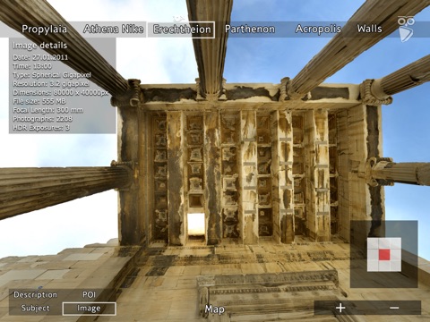Switch to the Walls tab
The width and height of the screenshot is (430, 322).
click(x=370, y=29)
